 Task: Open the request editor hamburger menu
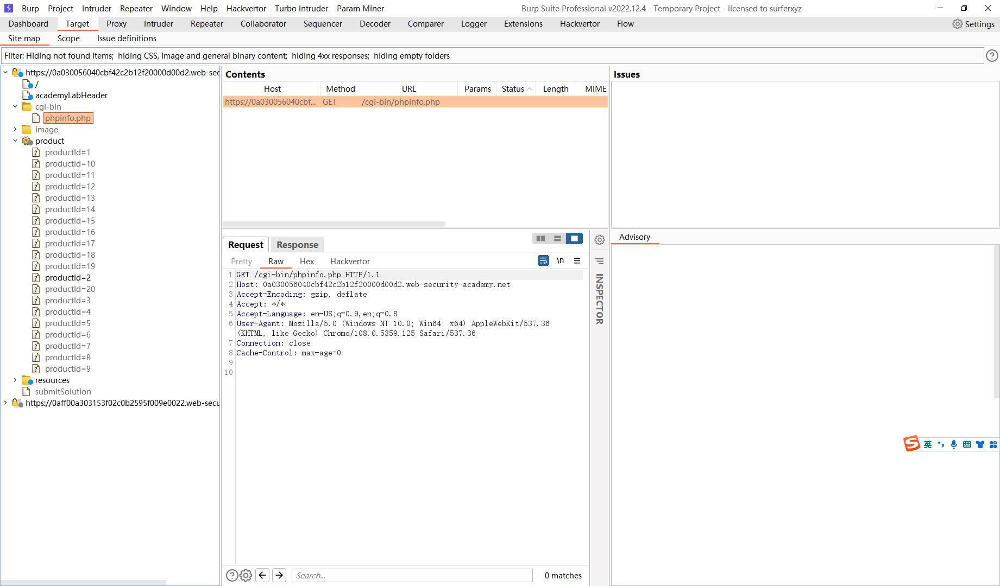577,260
